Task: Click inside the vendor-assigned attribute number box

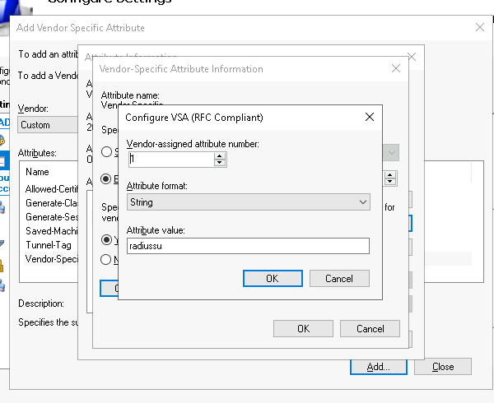Action: click(169, 160)
